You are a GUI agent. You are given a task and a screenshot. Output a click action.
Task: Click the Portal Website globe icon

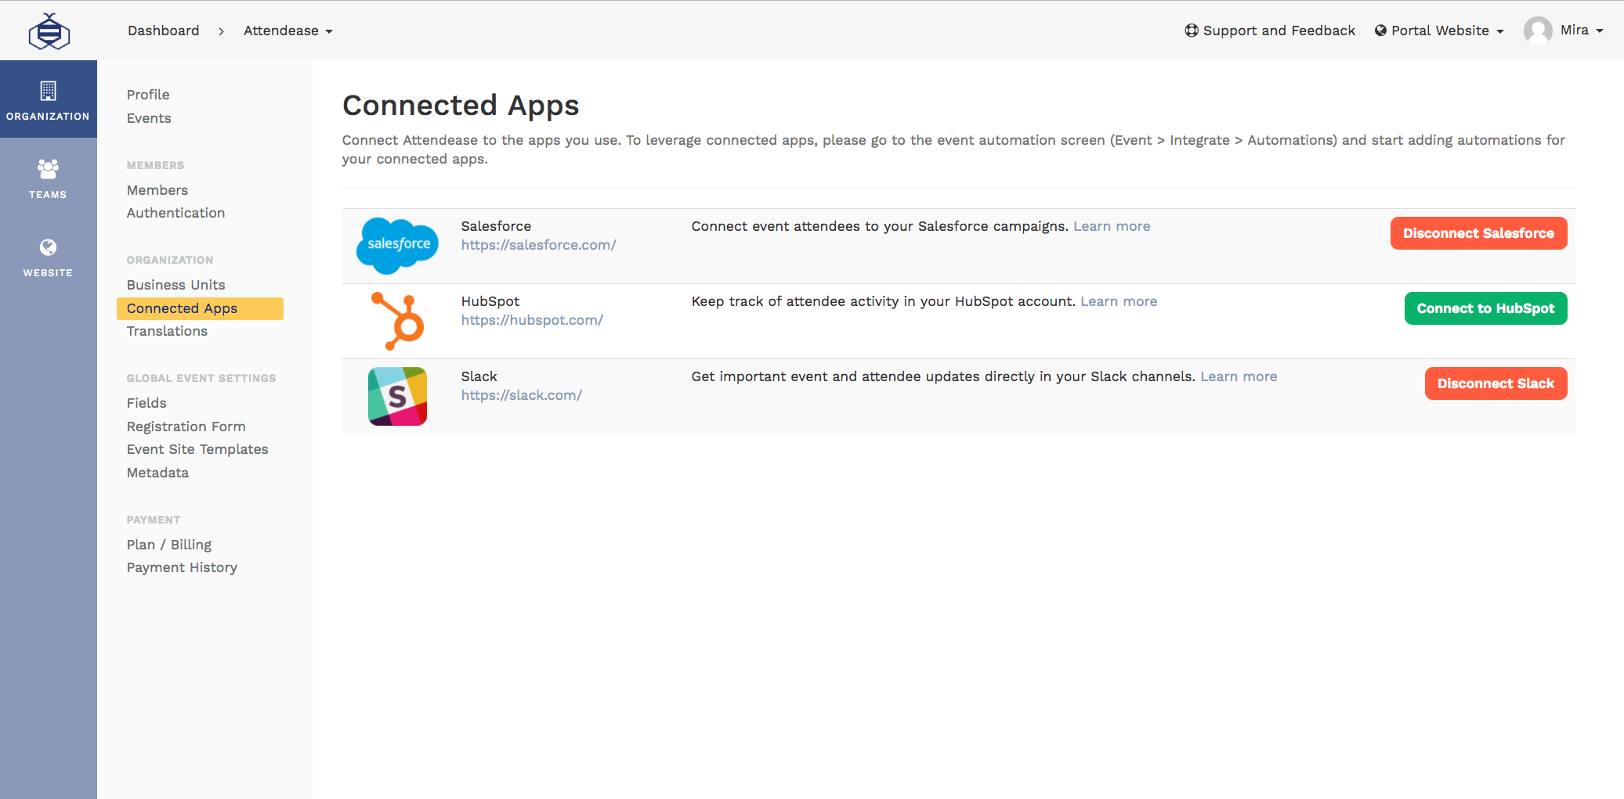click(1380, 31)
